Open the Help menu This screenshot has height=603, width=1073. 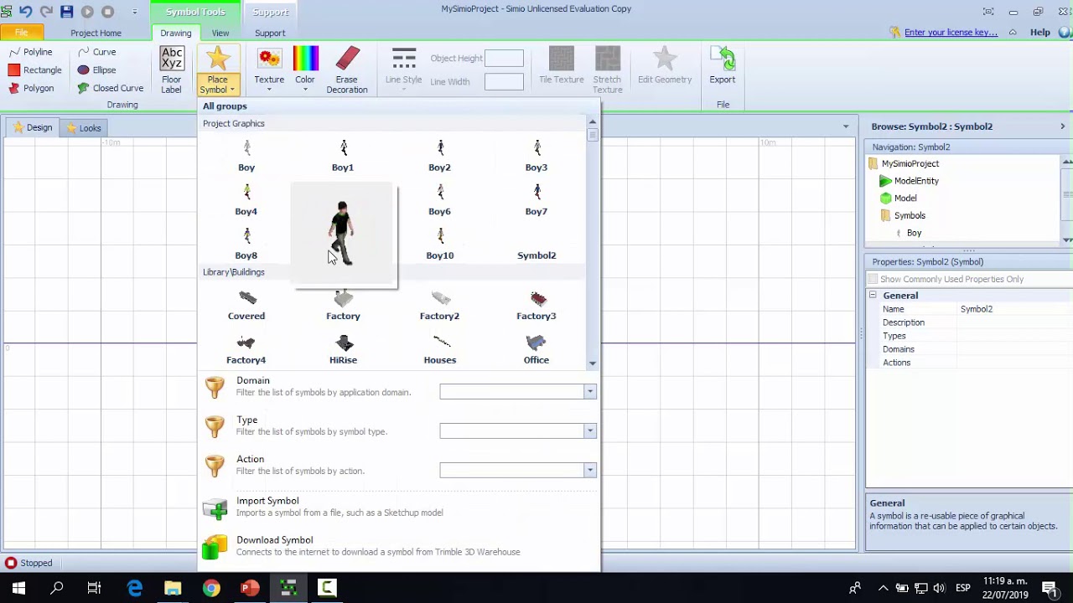click(1039, 33)
